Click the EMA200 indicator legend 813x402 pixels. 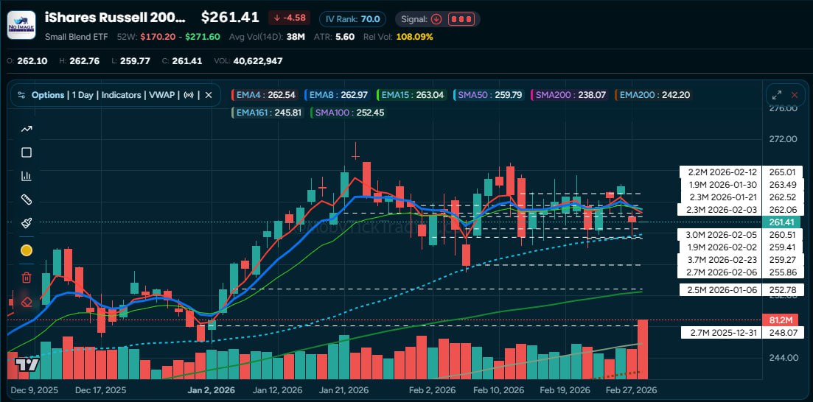652,95
